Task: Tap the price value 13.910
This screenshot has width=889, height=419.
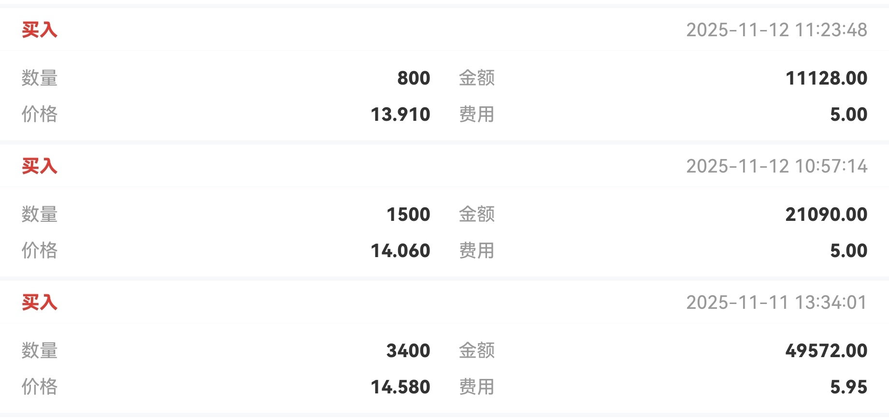Action: coord(400,115)
